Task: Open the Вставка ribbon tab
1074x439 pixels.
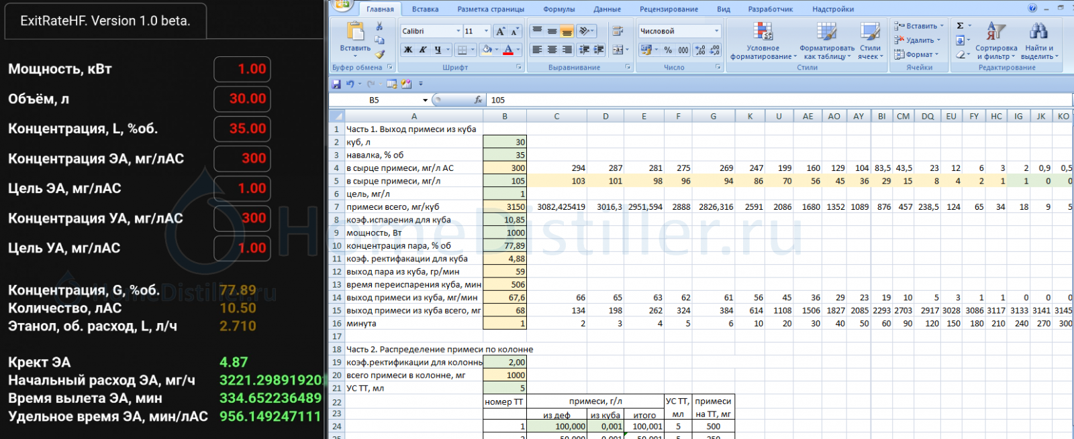Action: click(x=425, y=9)
